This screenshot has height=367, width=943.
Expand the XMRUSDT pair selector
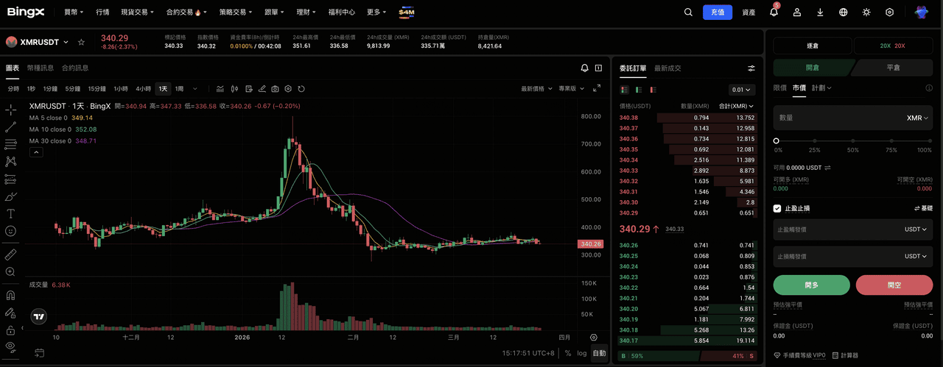click(66, 43)
